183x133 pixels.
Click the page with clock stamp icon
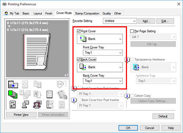(50, 104)
